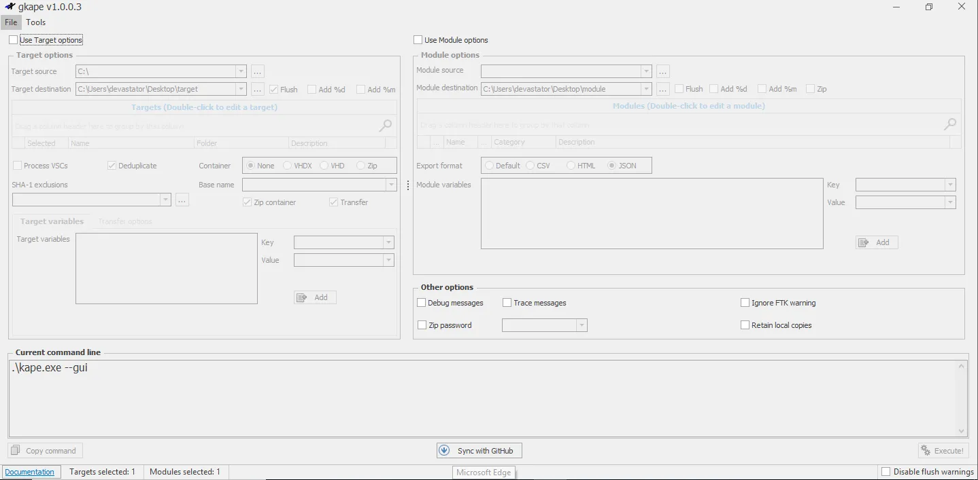Browse for Target destination folder

tap(257, 89)
